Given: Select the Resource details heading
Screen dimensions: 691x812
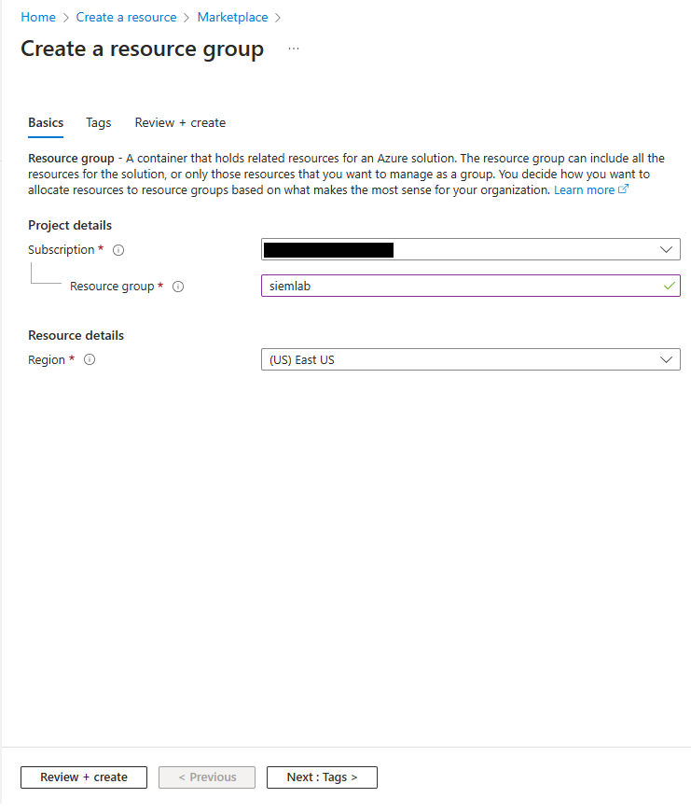Looking at the screenshot, I should (x=76, y=336).
